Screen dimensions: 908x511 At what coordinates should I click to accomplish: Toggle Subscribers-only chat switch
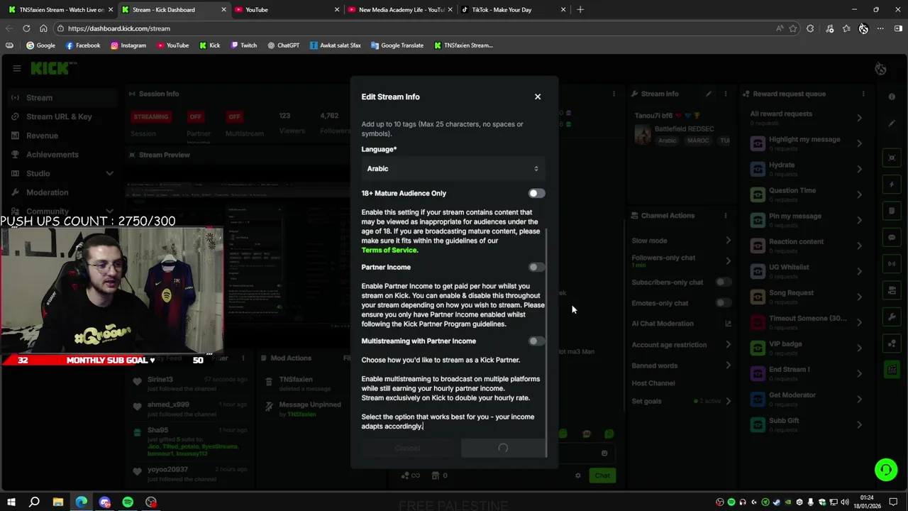(723, 282)
